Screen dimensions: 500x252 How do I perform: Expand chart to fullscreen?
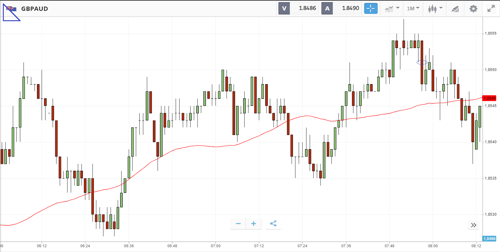click(491, 9)
